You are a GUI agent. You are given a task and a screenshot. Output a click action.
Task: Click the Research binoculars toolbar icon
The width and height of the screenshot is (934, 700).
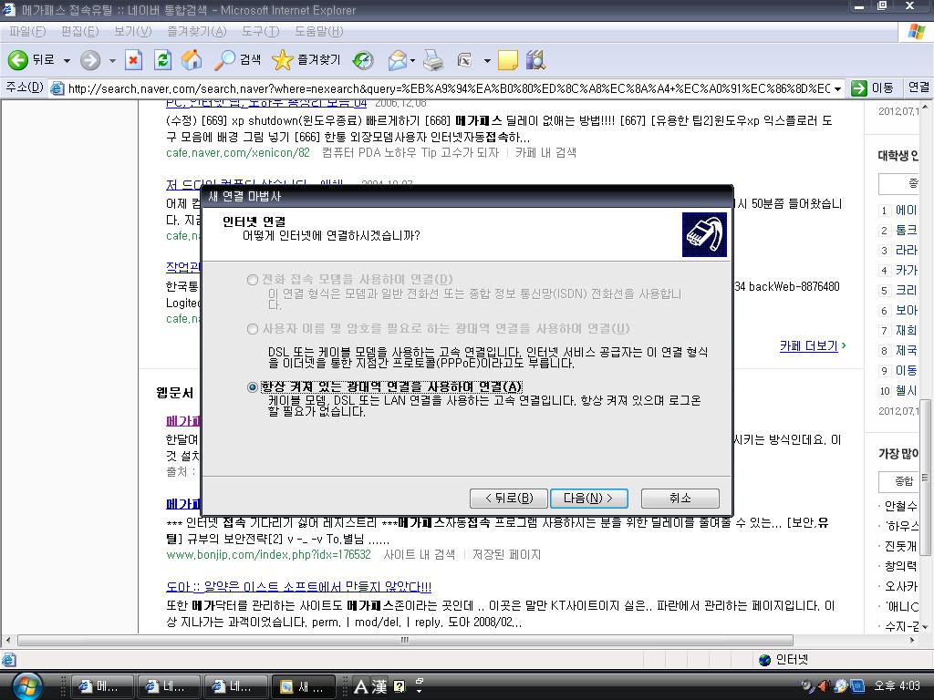(x=536, y=59)
